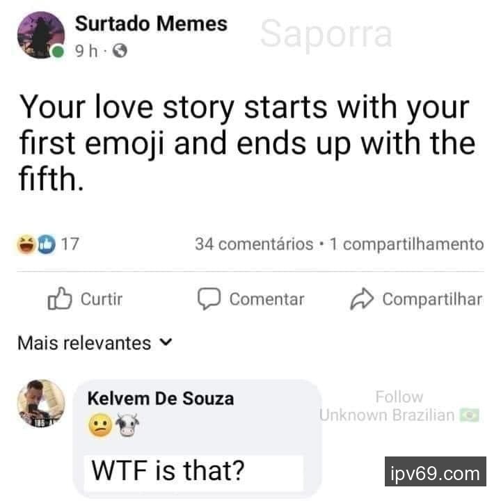The height and width of the screenshot is (501, 501).
Task: Click the neutral face emoji in the comment
Action: coord(100,424)
